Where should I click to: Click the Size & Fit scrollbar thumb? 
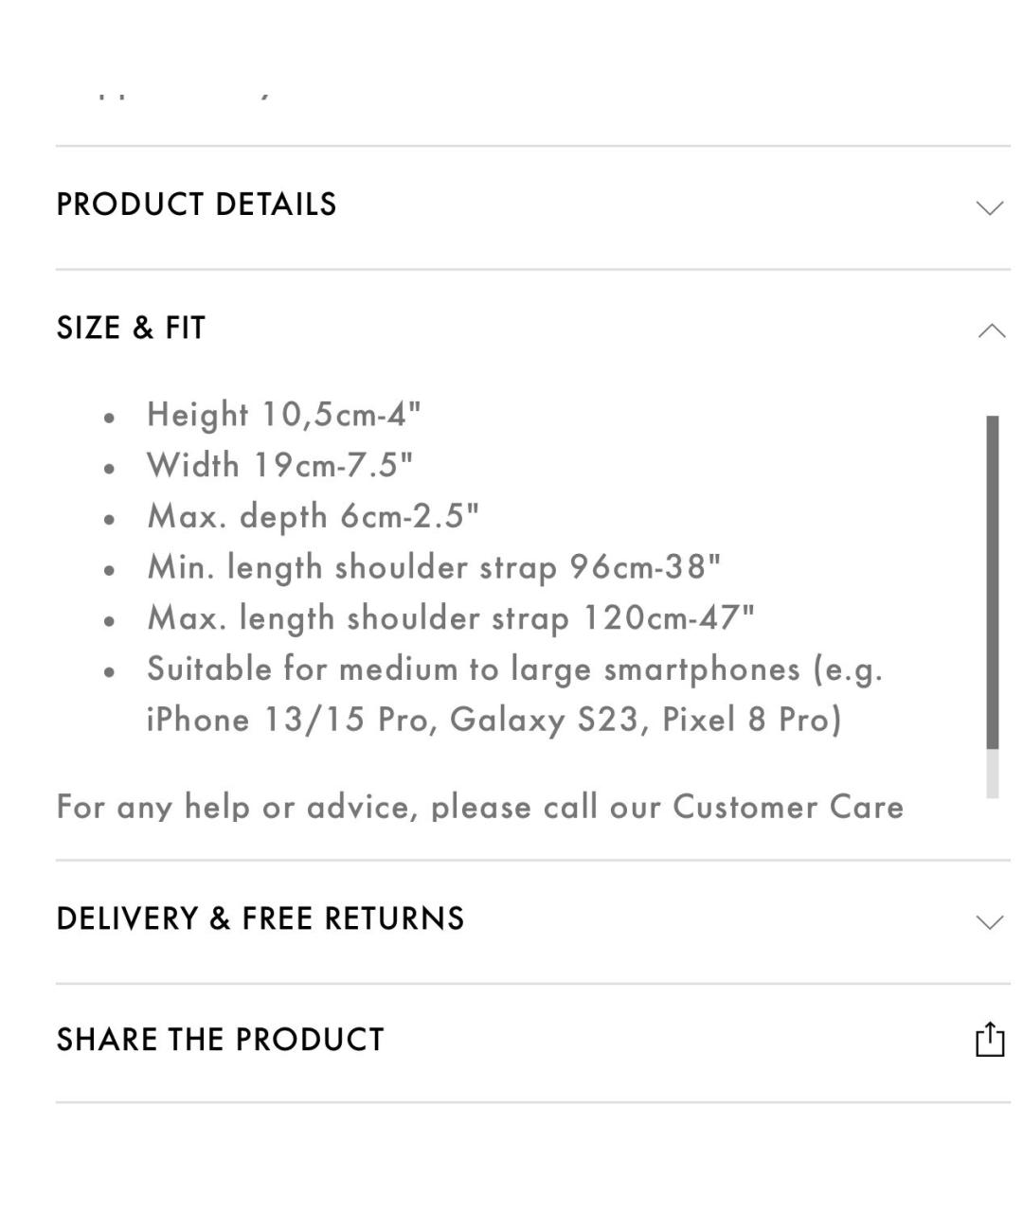(992, 582)
